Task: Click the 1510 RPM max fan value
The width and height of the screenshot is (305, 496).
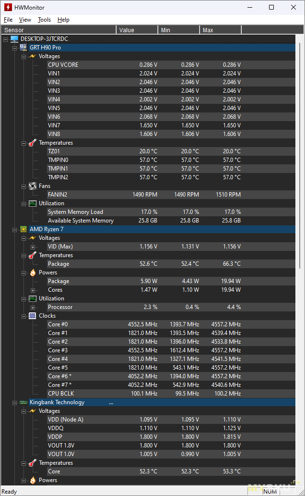Action: tap(228, 195)
